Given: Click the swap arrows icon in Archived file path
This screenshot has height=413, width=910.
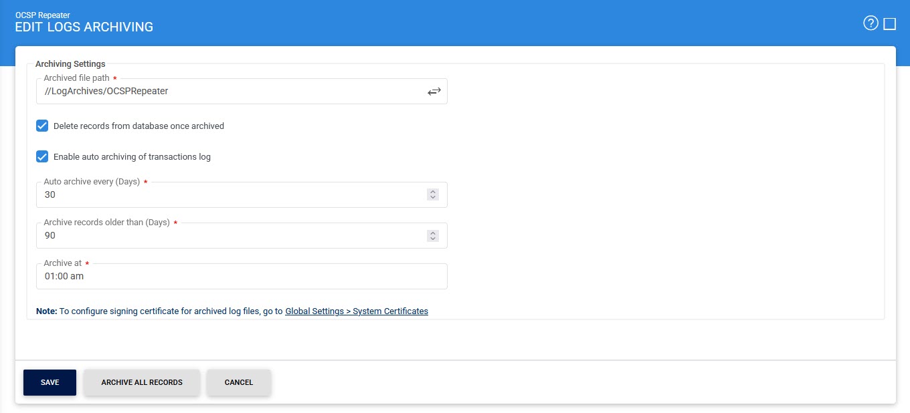Looking at the screenshot, I should click(434, 92).
